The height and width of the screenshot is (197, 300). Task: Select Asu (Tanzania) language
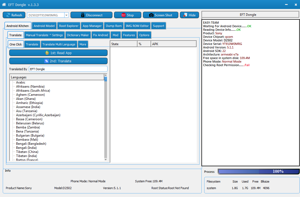27,111
